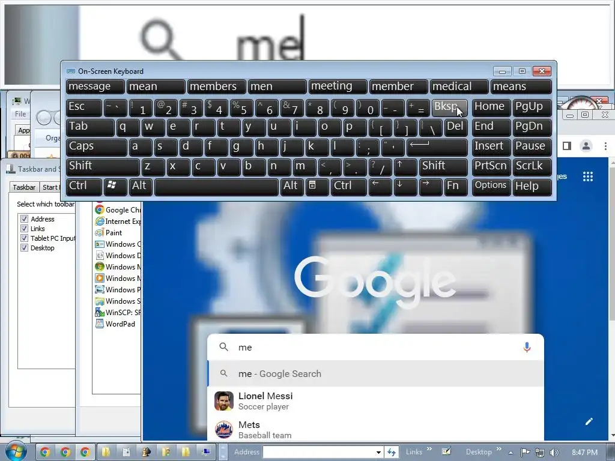The height and width of the screenshot is (461, 615).
Task: Open Action Center flag tray icon
Action: 525,453
